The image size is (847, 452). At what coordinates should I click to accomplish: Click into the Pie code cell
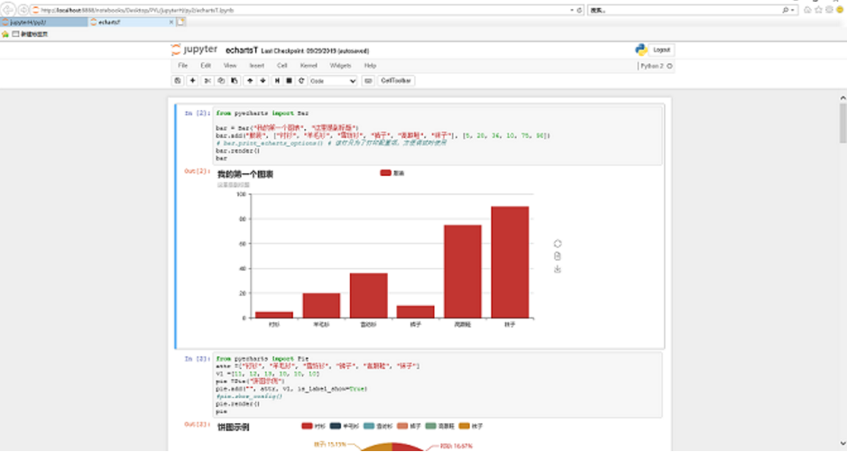tap(437, 384)
